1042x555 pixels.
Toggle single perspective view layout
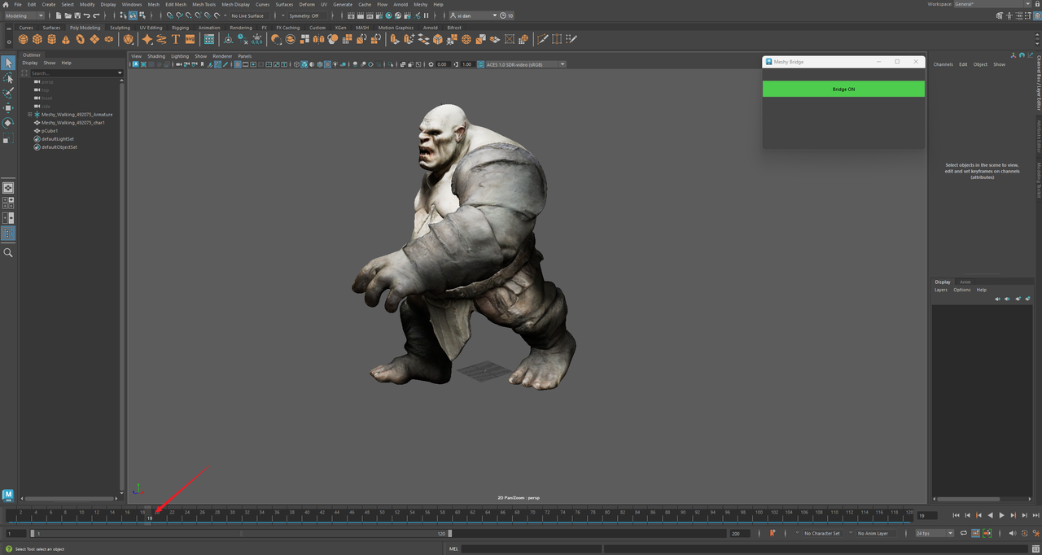[x=8, y=188]
